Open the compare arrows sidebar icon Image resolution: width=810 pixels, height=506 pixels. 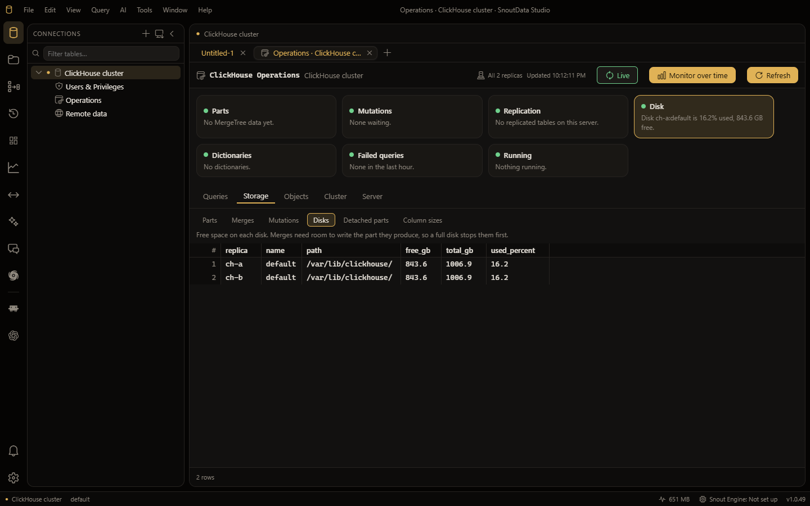point(13,195)
